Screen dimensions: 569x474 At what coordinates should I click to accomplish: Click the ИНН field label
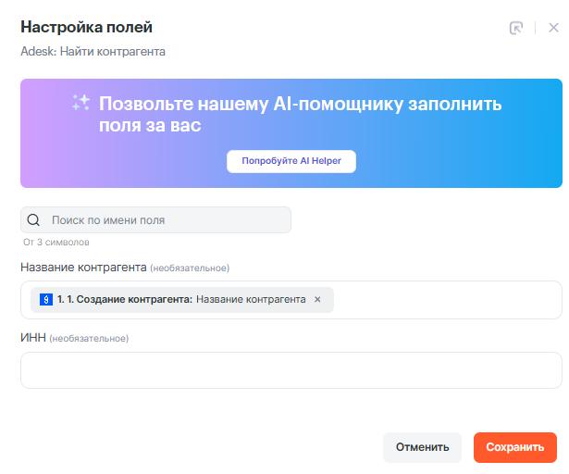click(33, 338)
